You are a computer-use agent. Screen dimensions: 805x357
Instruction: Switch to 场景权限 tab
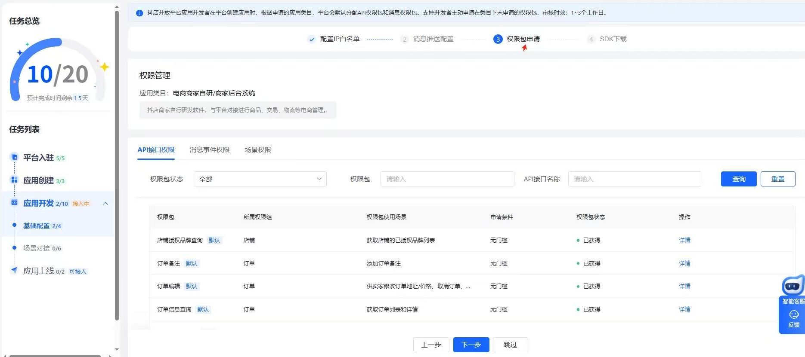(258, 150)
